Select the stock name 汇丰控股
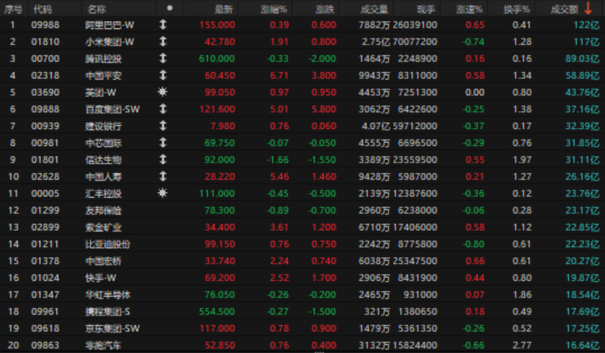Image resolution: width=605 pixels, height=353 pixels. tap(103, 193)
